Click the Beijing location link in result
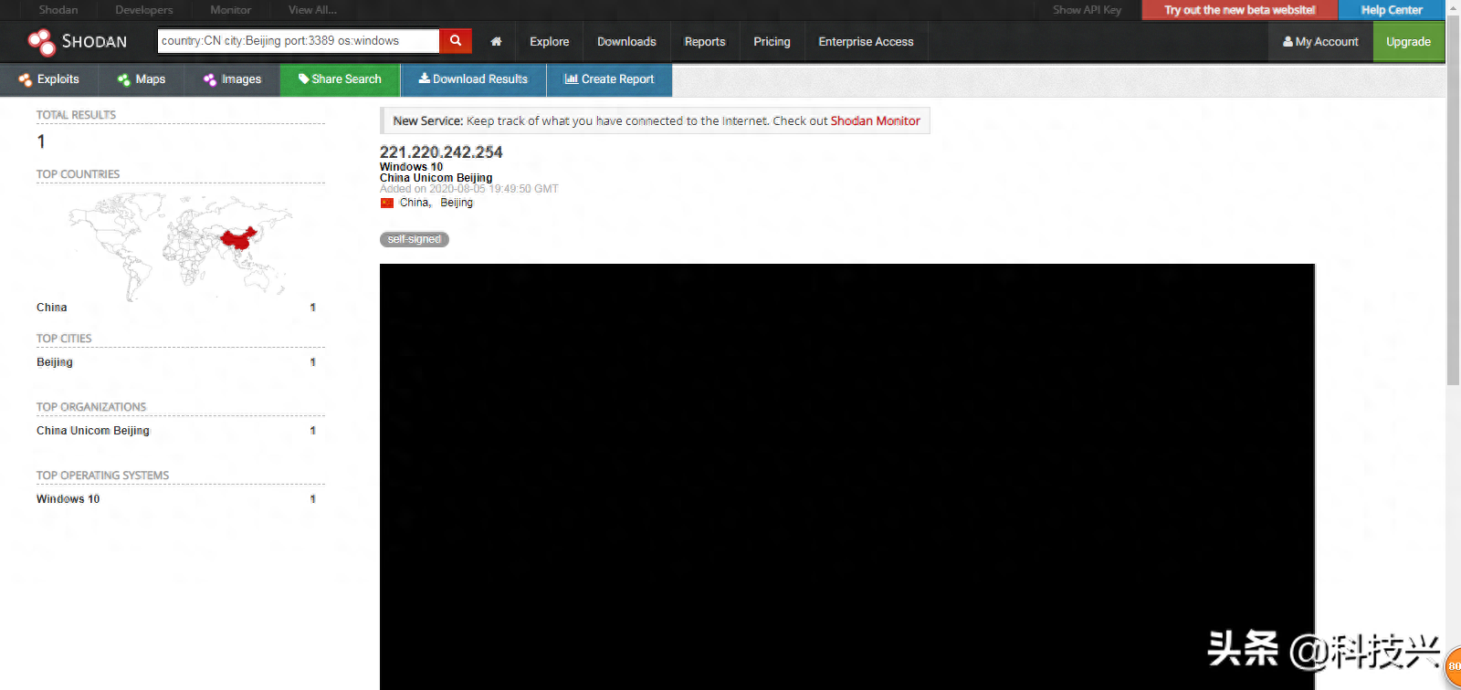This screenshot has height=690, width=1461. pyautogui.click(x=457, y=203)
